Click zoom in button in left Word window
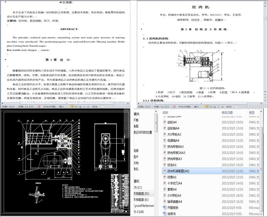This screenshot has width=268, height=217. point(128,106)
